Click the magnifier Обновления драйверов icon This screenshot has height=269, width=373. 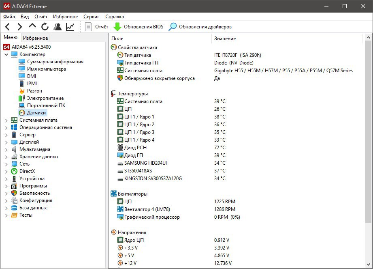173,27
